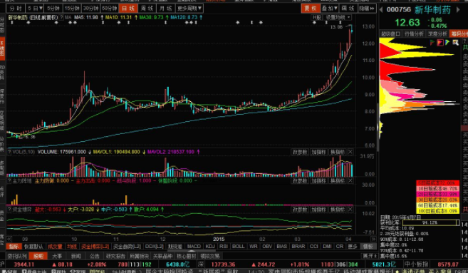
Task: Select the blue-green chip distribution flag icon
Action: (447, 43)
